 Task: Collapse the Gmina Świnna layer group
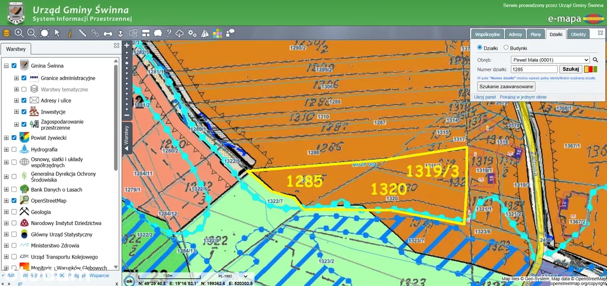coord(6,66)
